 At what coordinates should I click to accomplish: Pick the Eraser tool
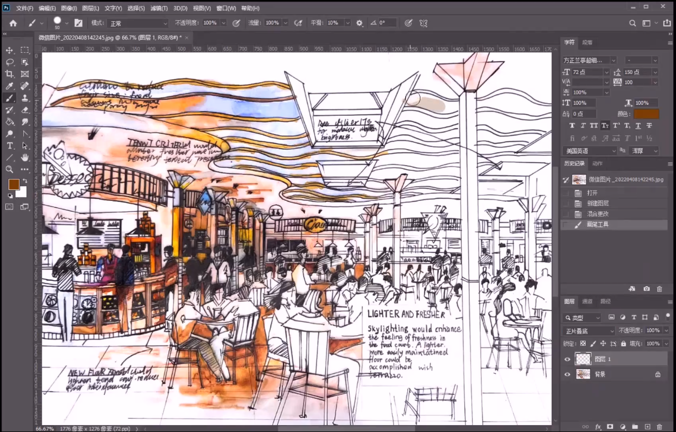pos(25,110)
